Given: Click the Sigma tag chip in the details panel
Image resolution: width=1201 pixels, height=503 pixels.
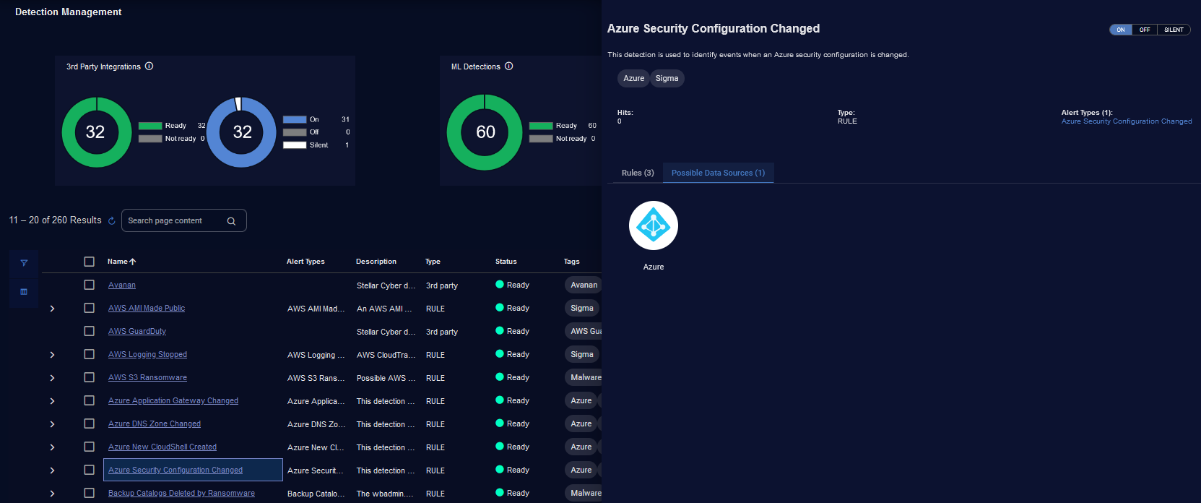Looking at the screenshot, I should click(667, 78).
